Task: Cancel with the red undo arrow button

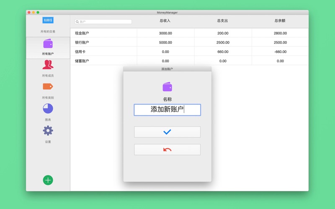Action: [167, 150]
